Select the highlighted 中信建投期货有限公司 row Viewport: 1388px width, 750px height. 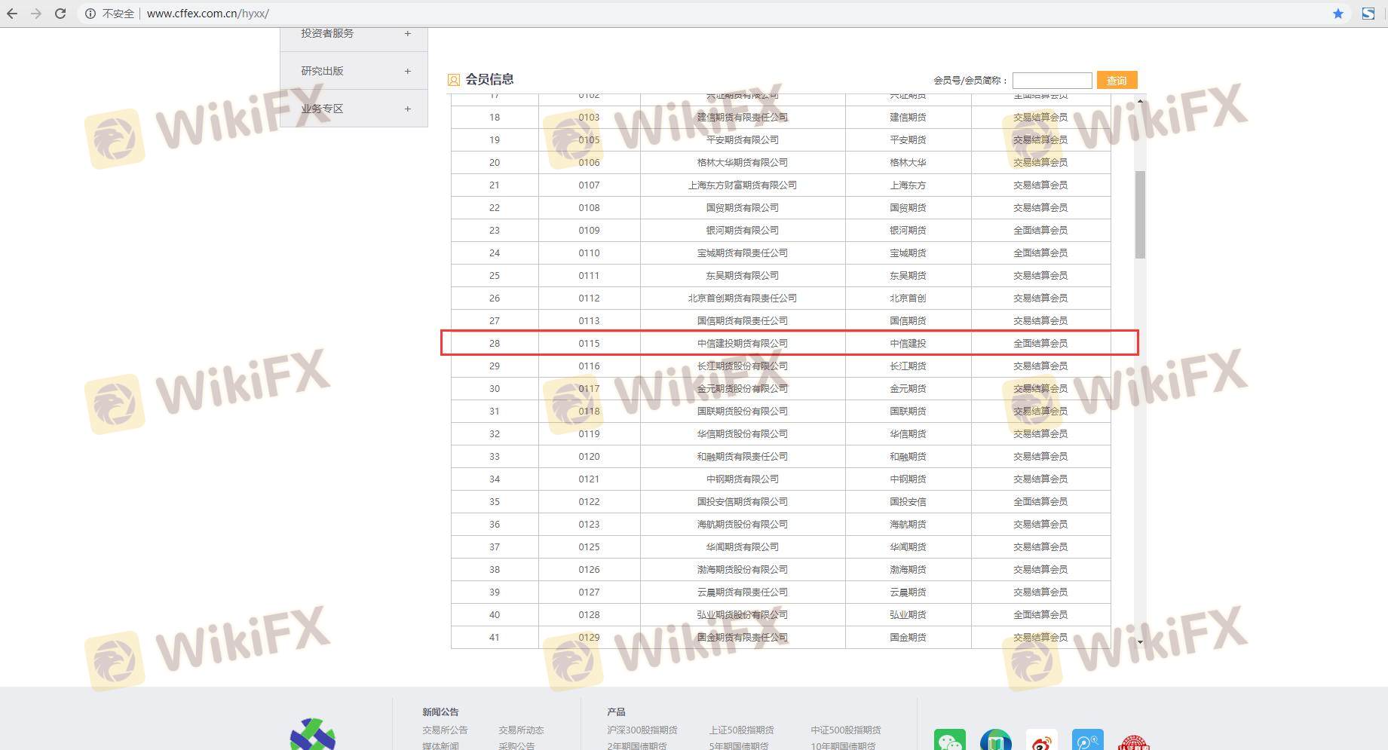coord(742,343)
